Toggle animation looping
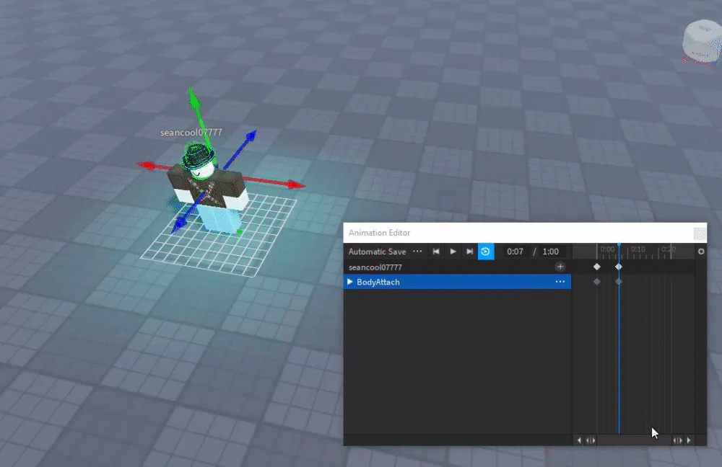The image size is (722, 467). point(486,252)
